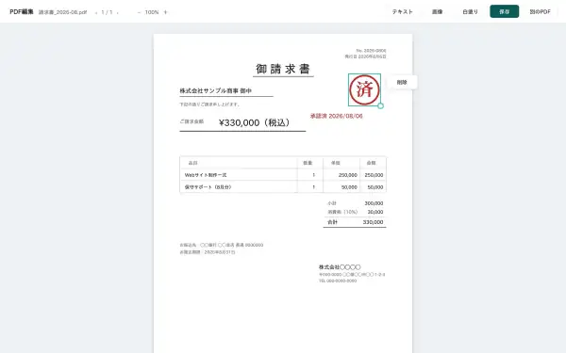Go to the previous page arrow
This screenshot has height=353, width=566.
[x=96, y=12]
